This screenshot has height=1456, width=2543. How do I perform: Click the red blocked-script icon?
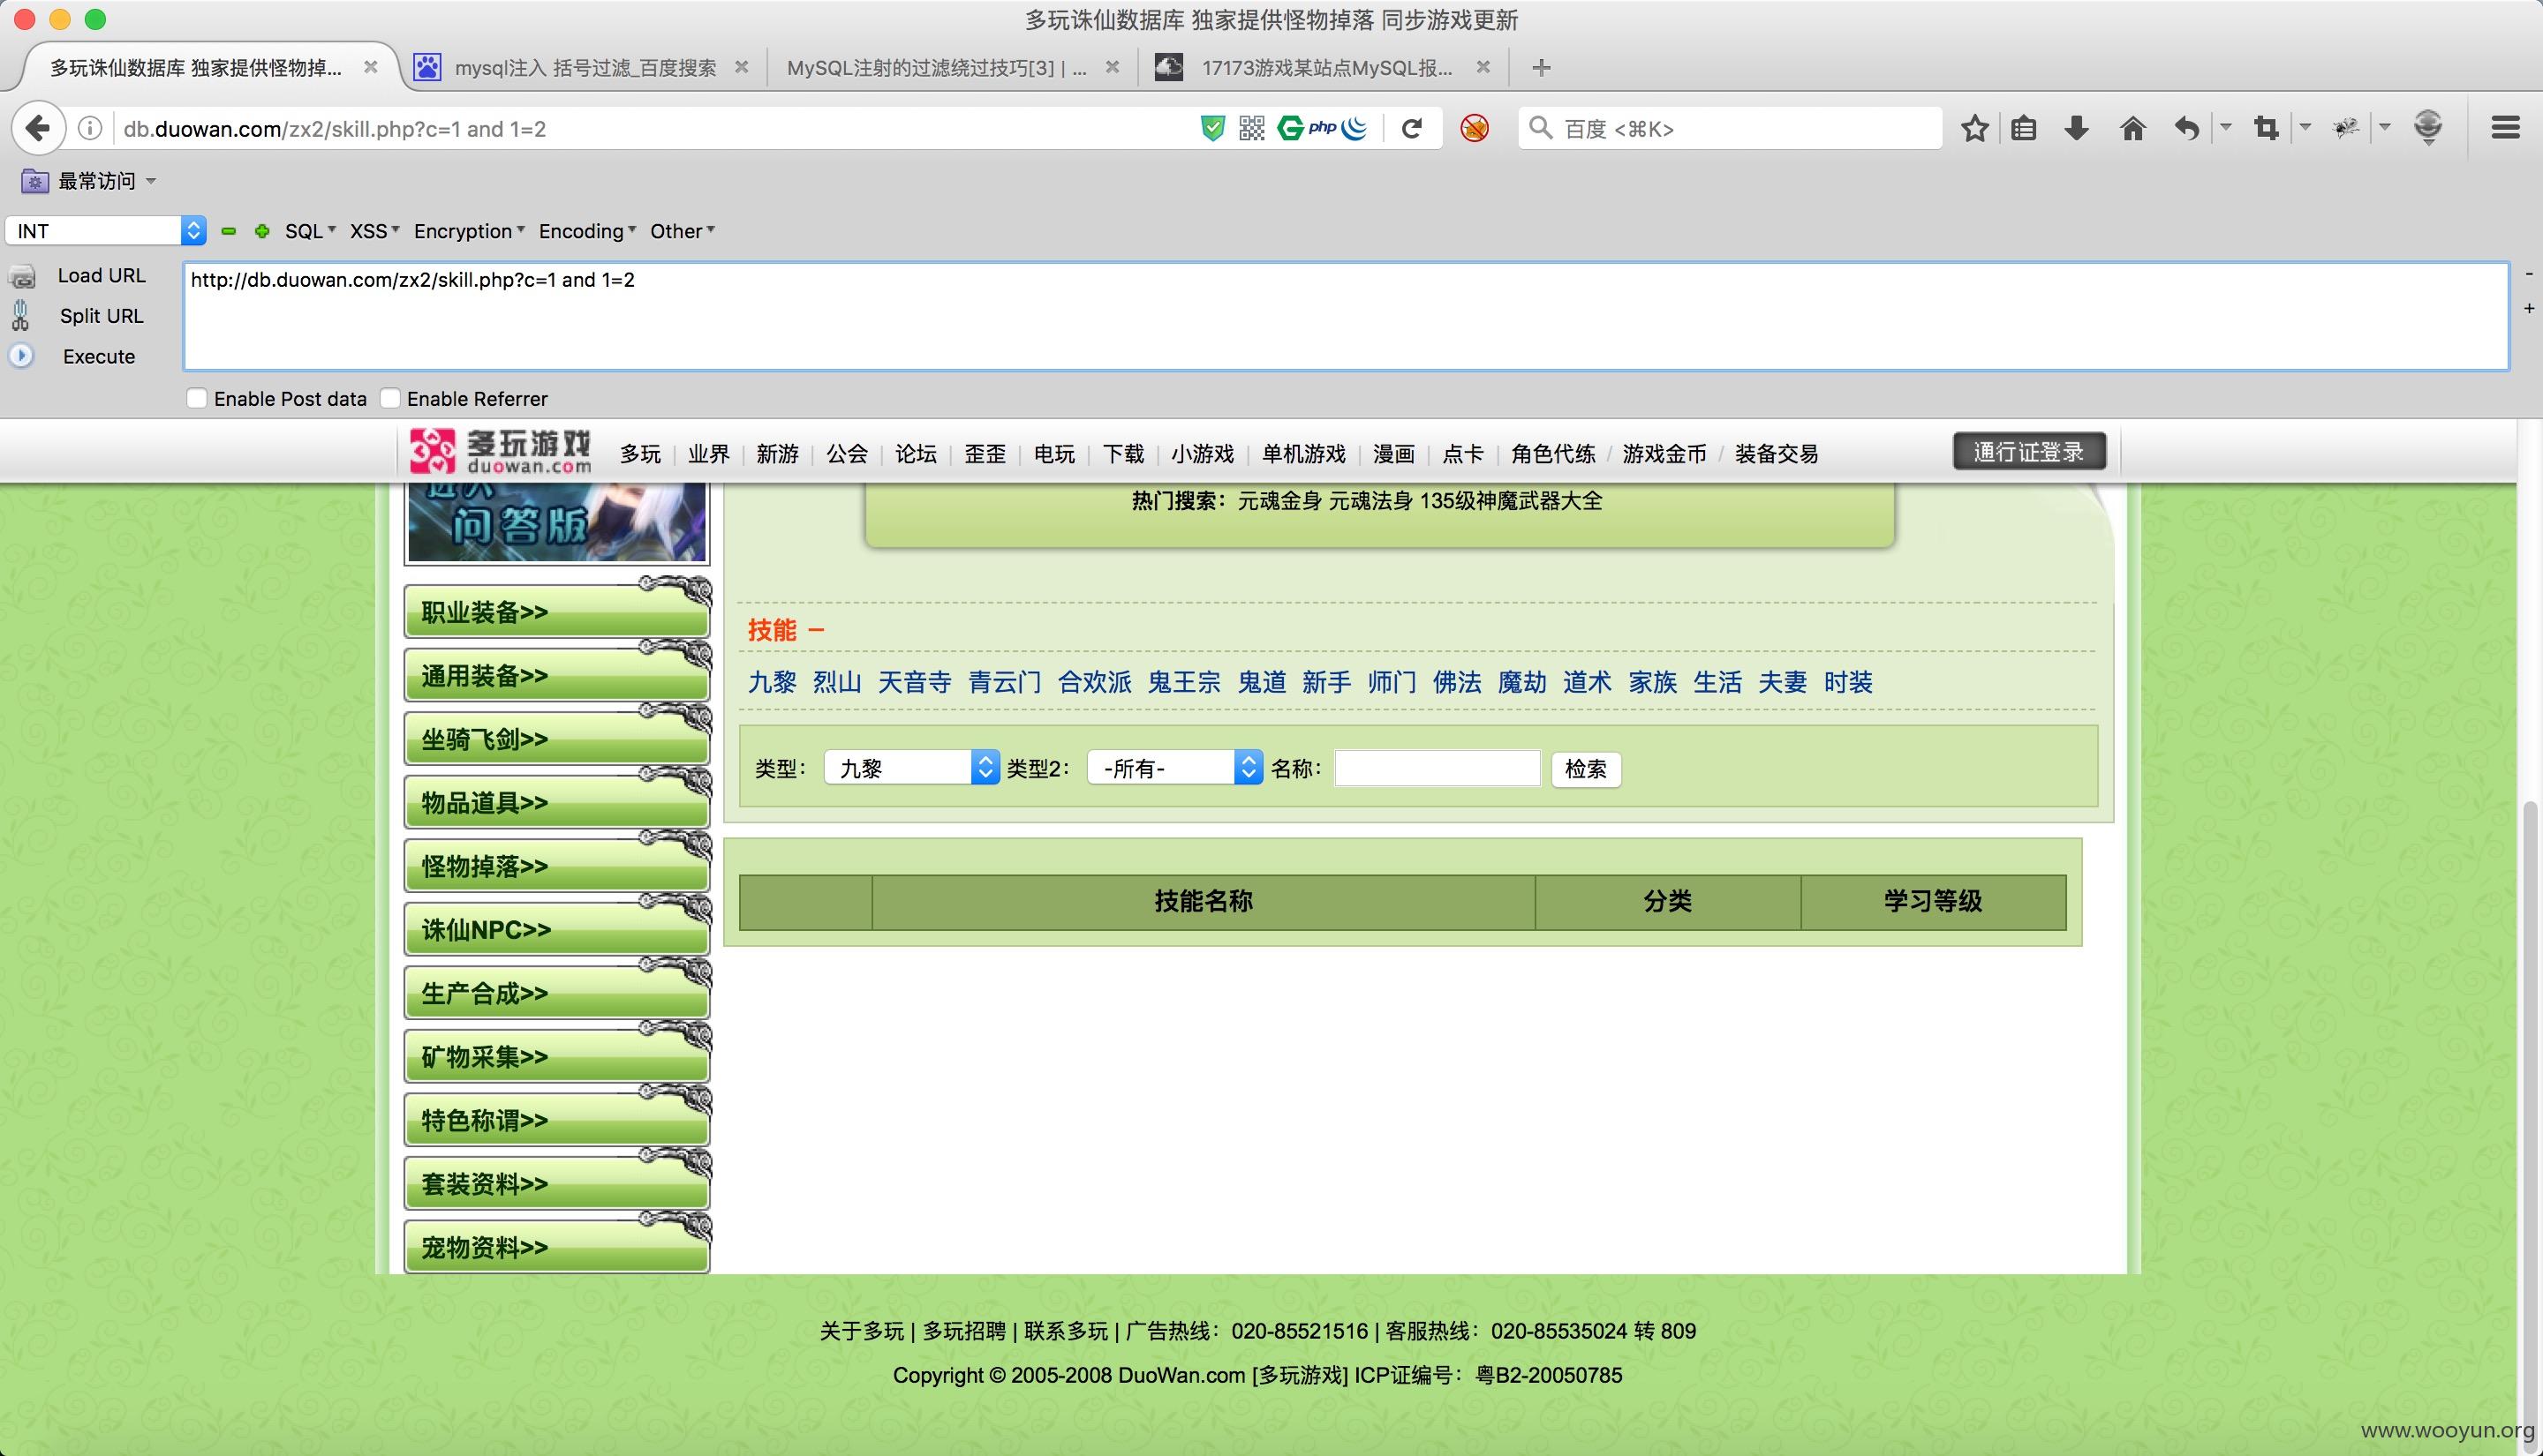[1474, 128]
